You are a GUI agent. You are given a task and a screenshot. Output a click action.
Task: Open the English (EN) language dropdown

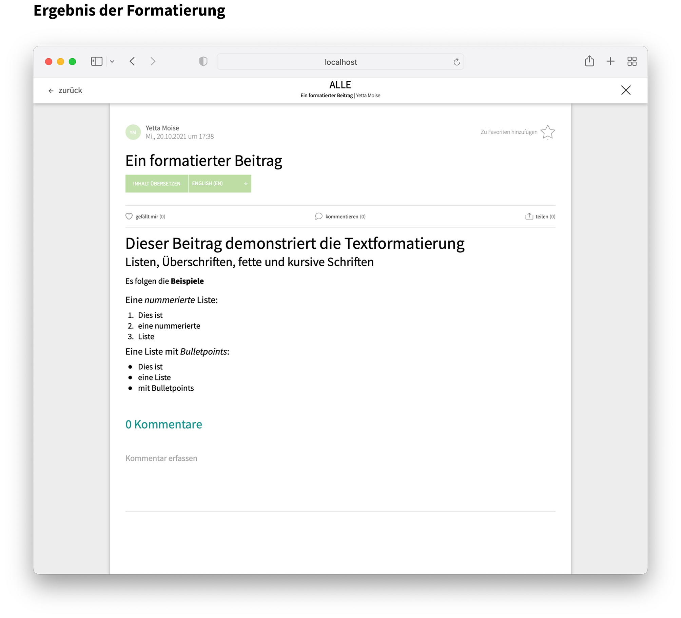[220, 184]
